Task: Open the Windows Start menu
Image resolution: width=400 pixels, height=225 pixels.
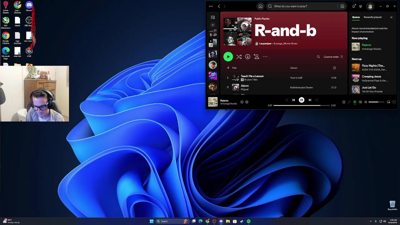Action: (152, 221)
